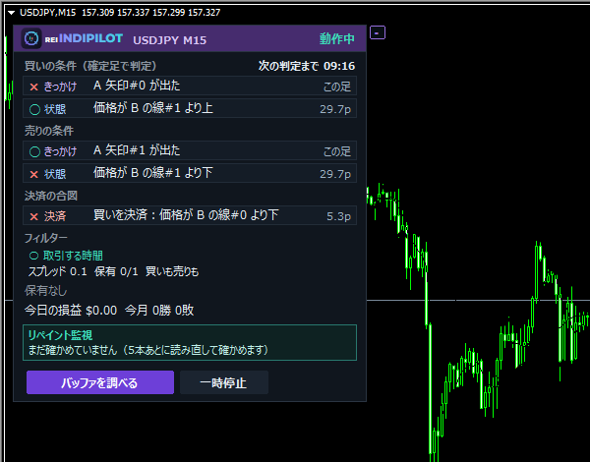This screenshot has height=462, width=590.
Task: Select the row '価格が B の線#1 より上'
Action: click(x=190, y=108)
